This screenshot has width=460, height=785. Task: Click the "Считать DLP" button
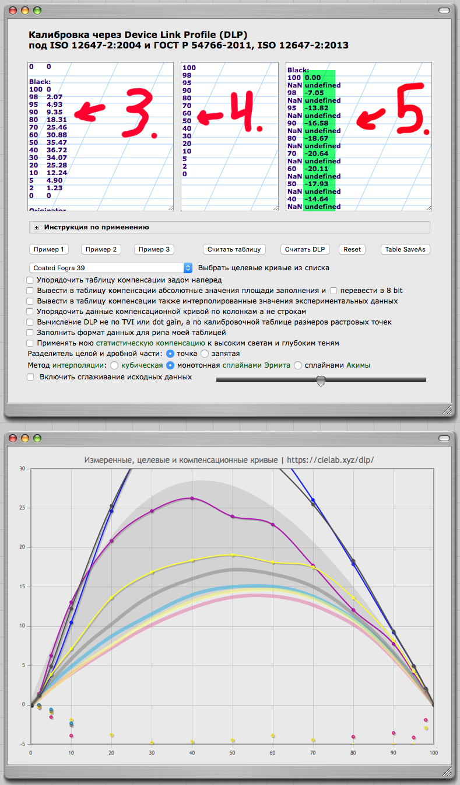click(x=304, y=249)
